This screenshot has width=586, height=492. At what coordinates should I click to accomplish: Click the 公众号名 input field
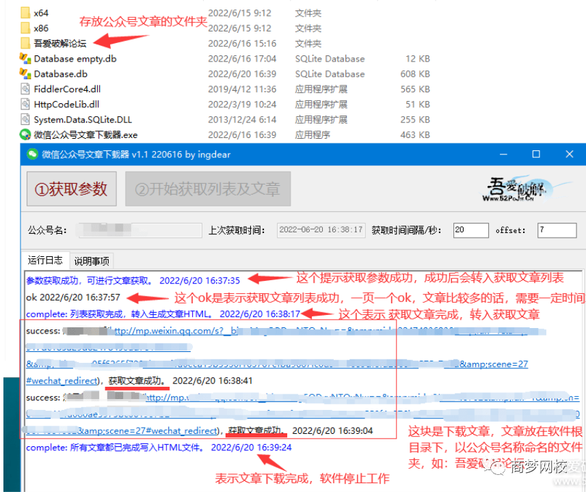(139, 230)
